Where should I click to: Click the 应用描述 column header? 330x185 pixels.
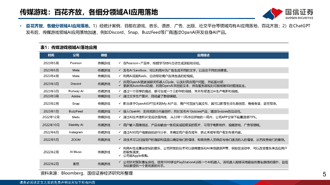click(203, 55)
